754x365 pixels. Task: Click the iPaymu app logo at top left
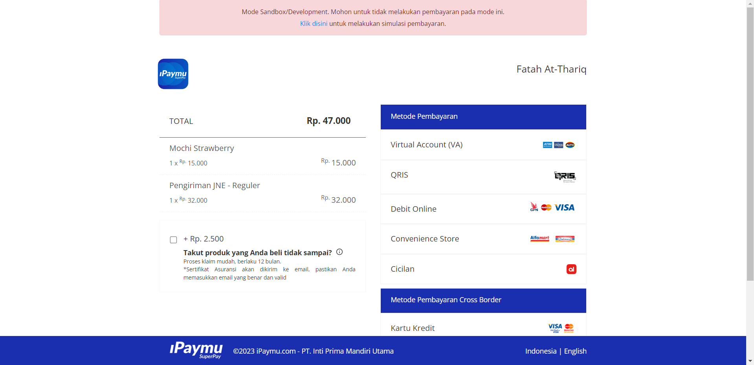pyautogui.click(x=173, y=74)
